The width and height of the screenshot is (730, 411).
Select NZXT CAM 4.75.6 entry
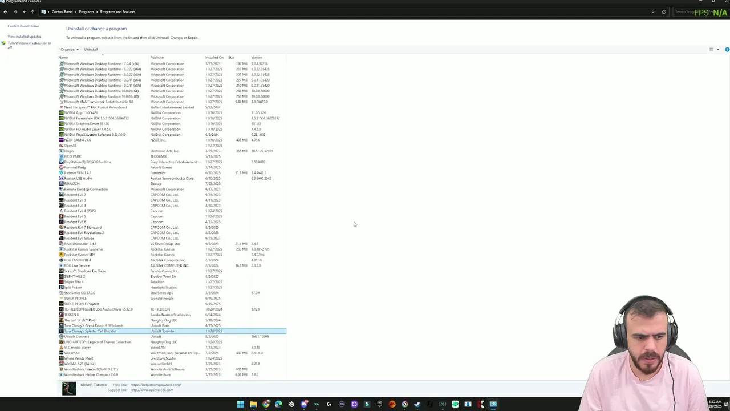(x=172, y=140)
